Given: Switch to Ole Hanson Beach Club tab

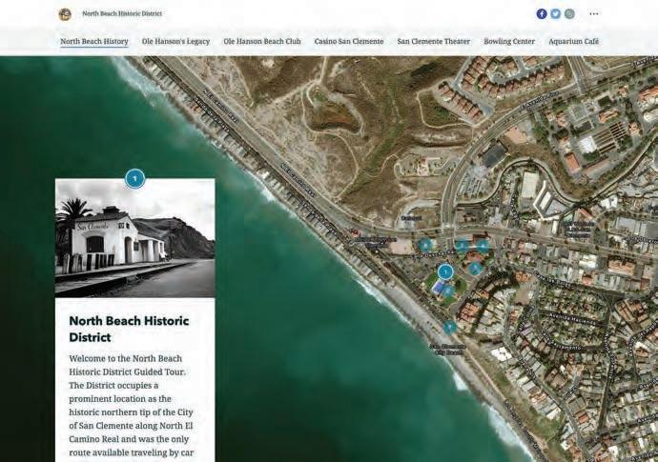Looking at the screenshot, I should click(262, 42).
